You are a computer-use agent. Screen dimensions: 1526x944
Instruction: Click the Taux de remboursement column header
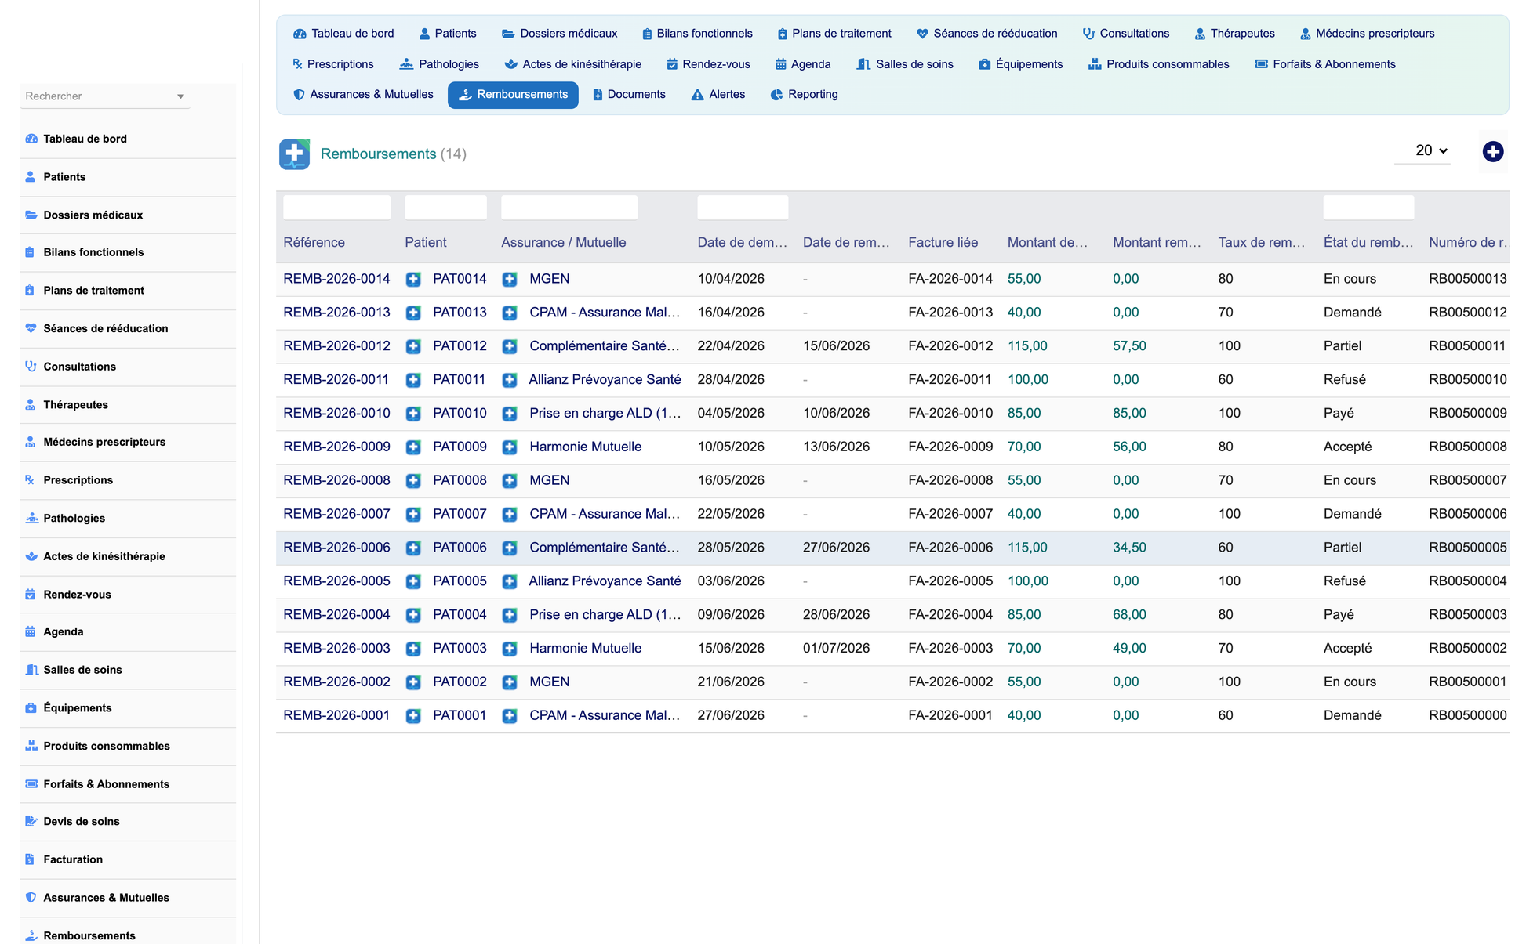coord(1261,243)
